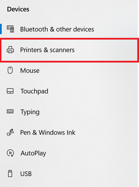Select Touchpad in the Devices sidebar
The height and width of the screenshot is (187, 139).
[x=69, y=91]
